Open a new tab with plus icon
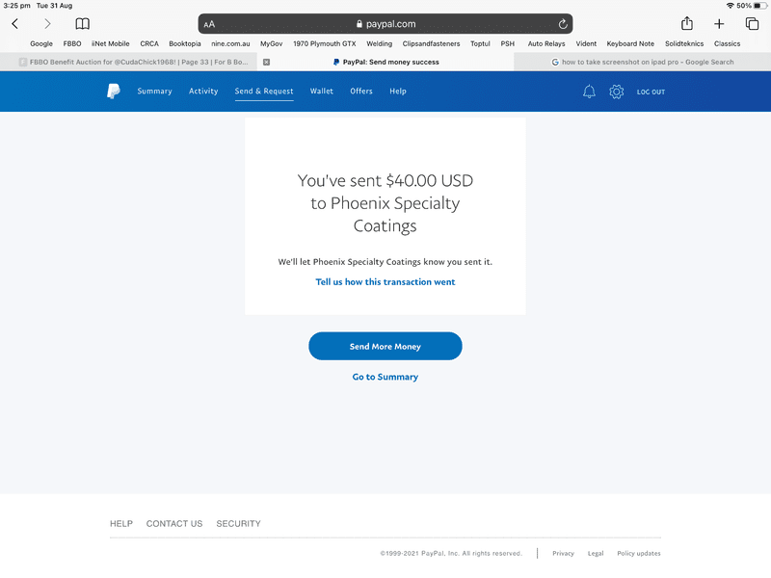771x578 pixels. [x=719, y=24]
